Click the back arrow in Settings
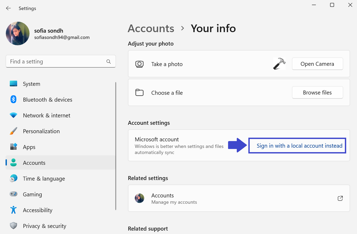Screen dimensions: 357x234 tap(8, 8)
